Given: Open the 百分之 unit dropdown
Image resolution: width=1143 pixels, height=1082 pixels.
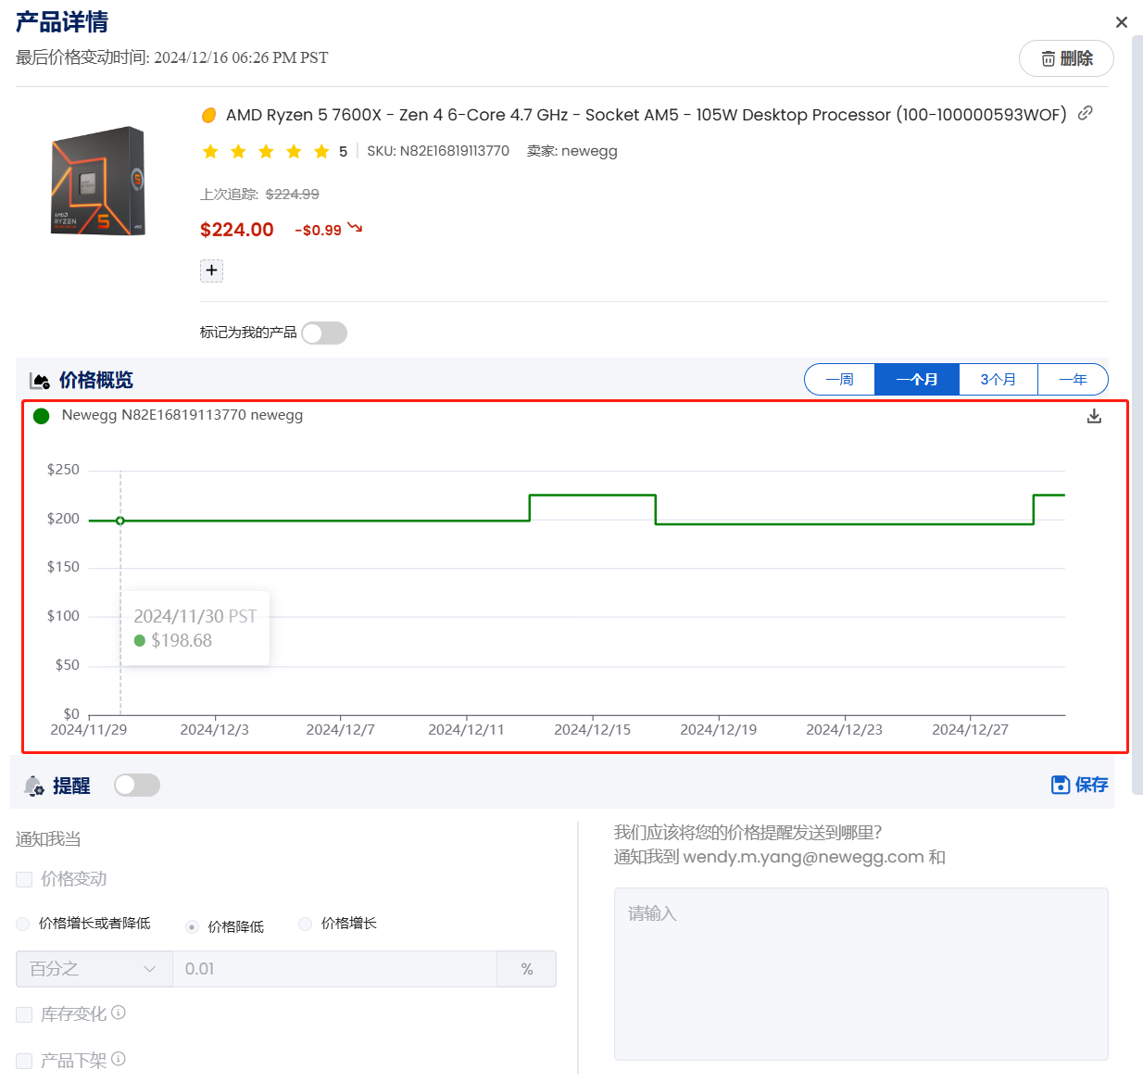Looking at the screenshot, I should (94, 969).
